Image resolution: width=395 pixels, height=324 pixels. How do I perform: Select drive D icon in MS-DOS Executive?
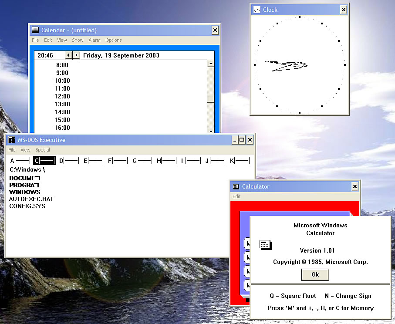tap(71, 161)
